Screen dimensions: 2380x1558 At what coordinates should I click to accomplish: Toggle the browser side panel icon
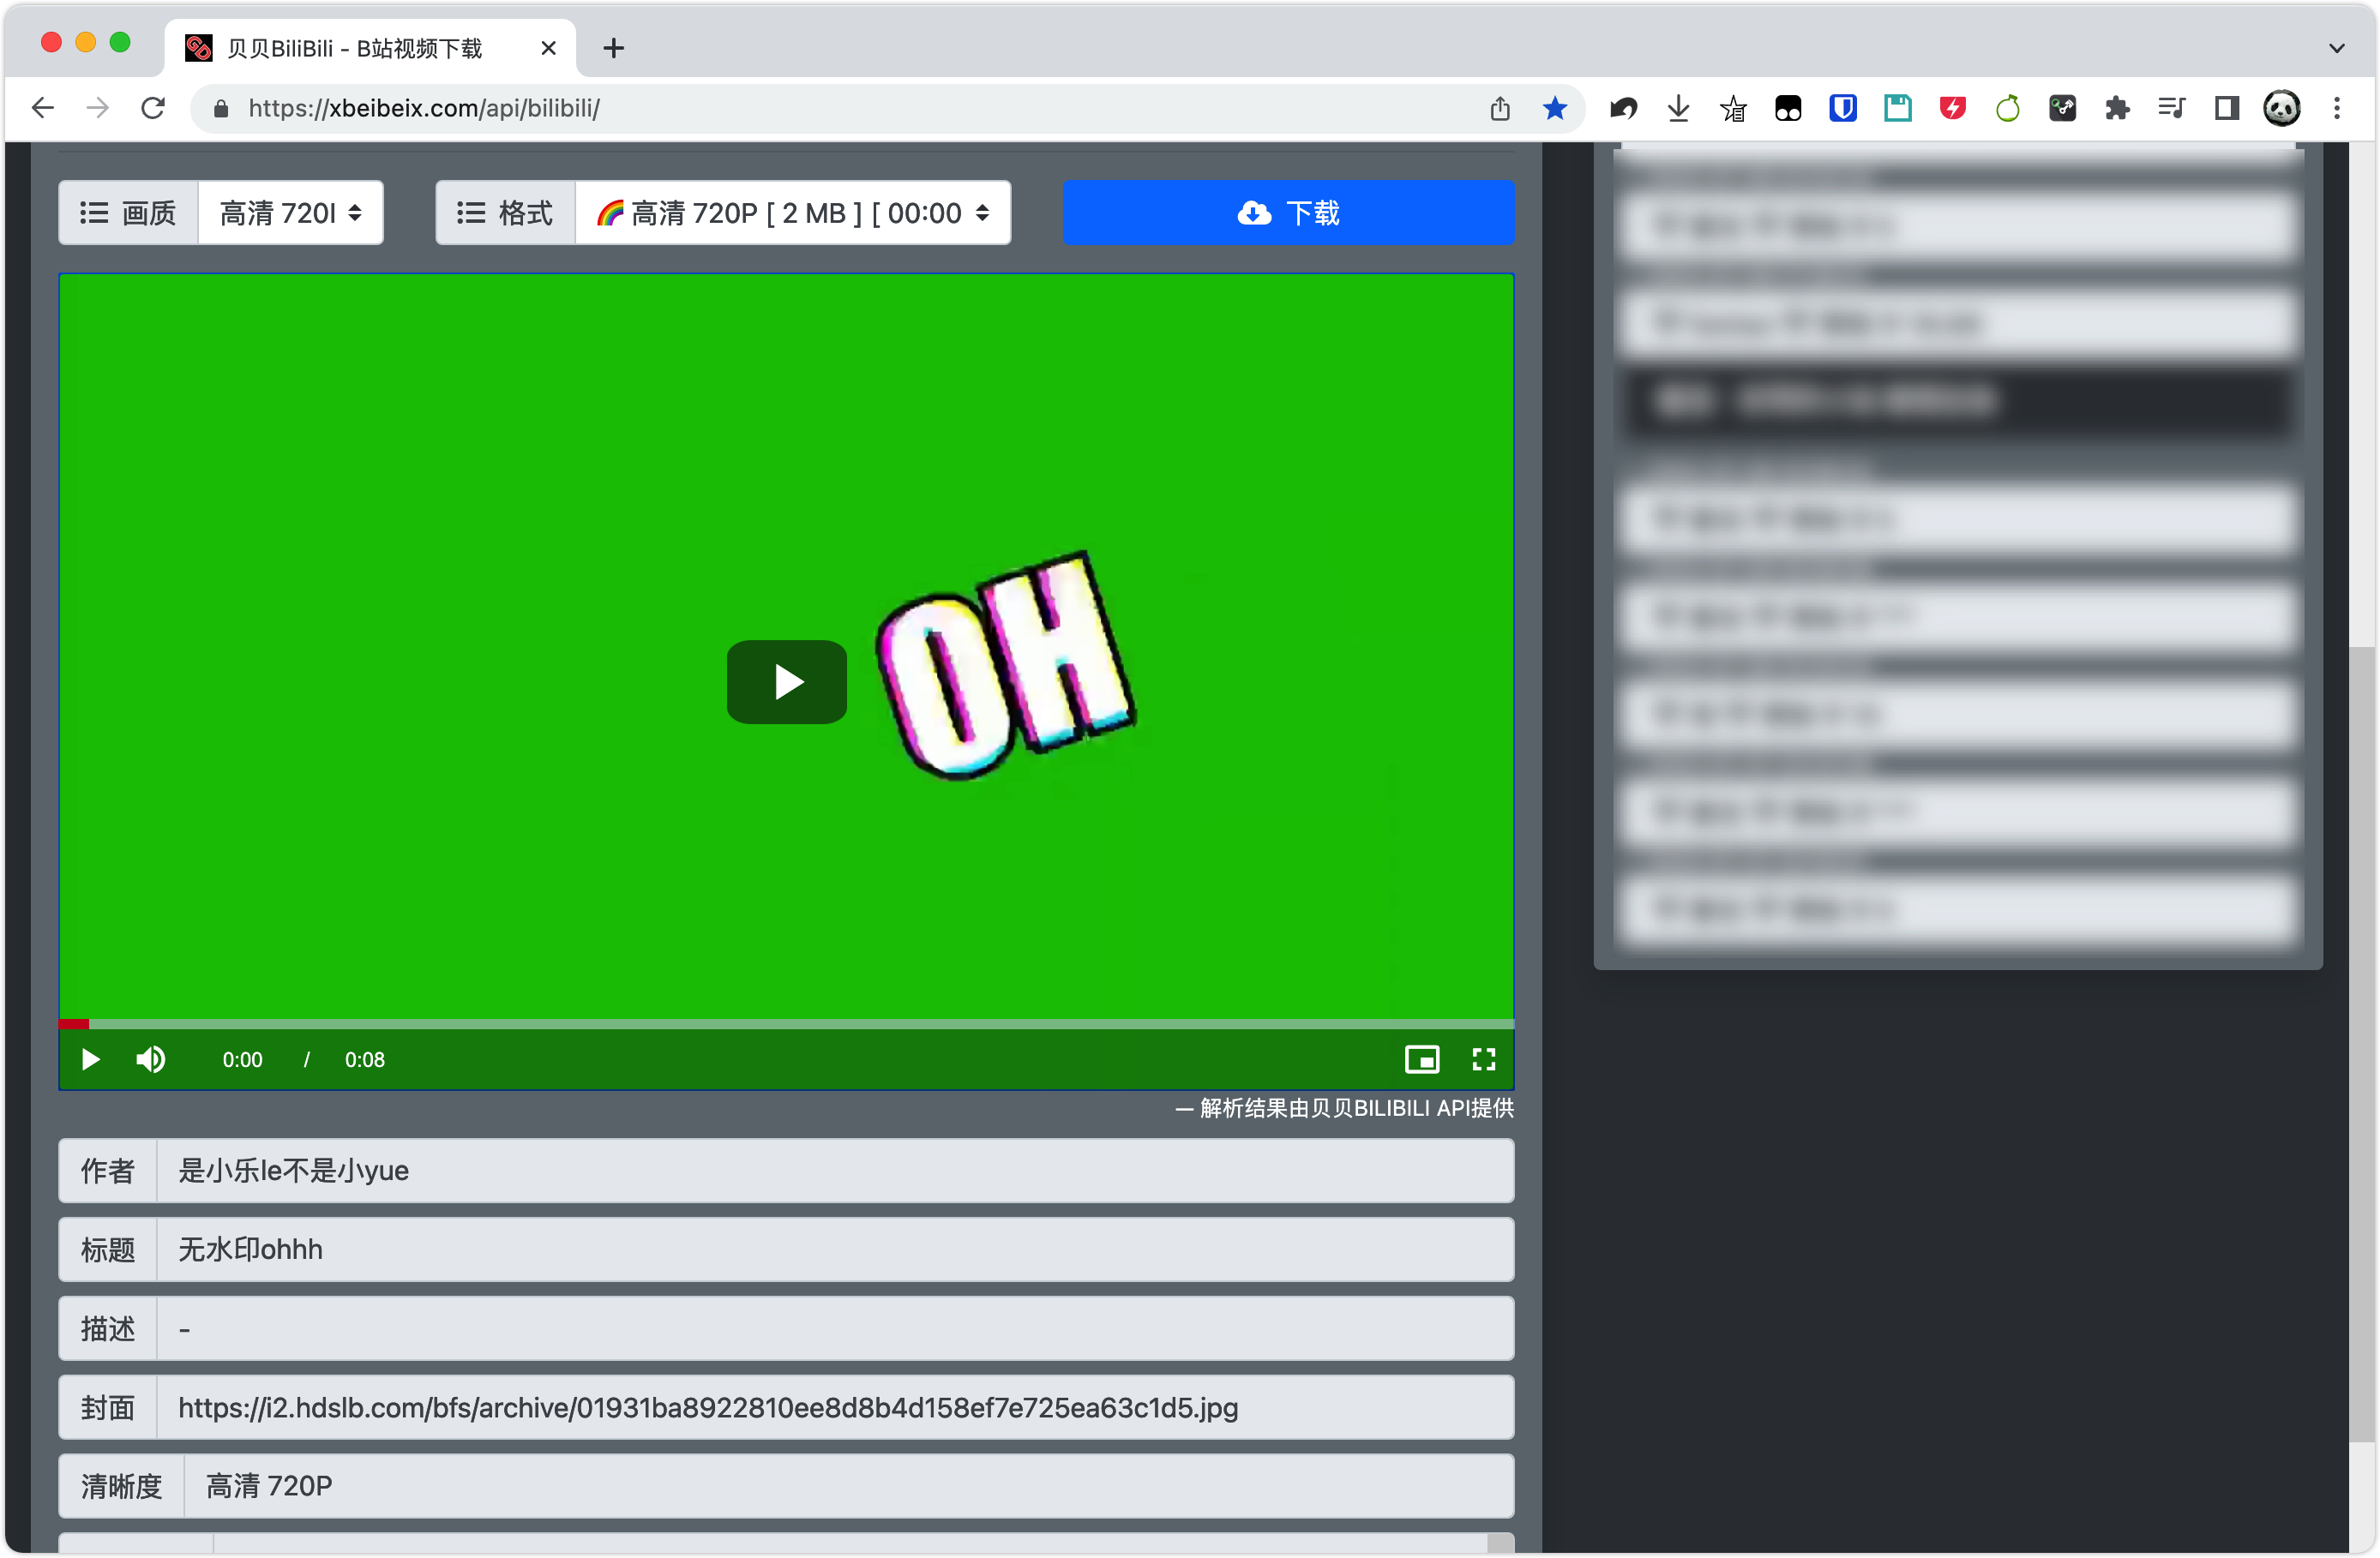click(x=2226, y=108)
